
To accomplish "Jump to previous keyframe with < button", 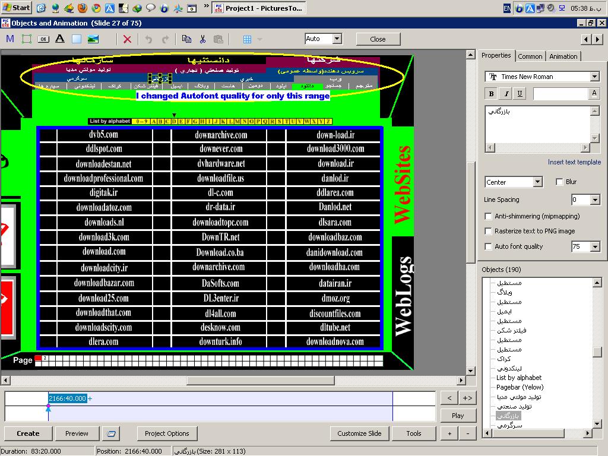I will click(x=449, y=398).
